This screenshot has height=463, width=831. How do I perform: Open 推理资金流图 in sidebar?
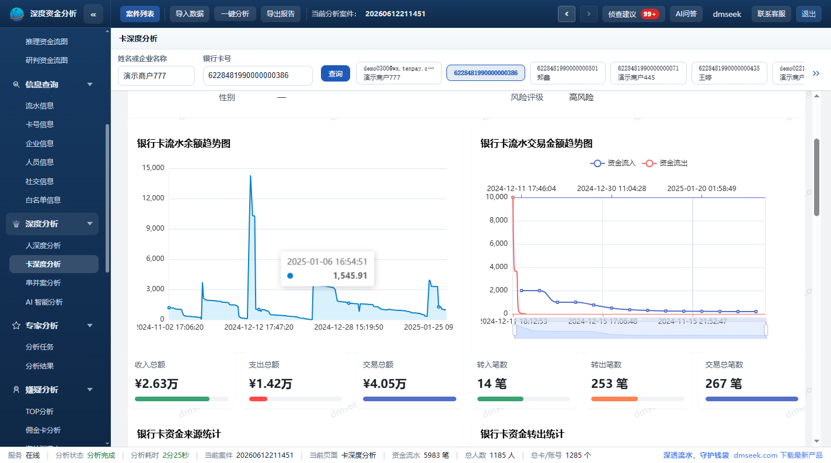pos(47,42)
